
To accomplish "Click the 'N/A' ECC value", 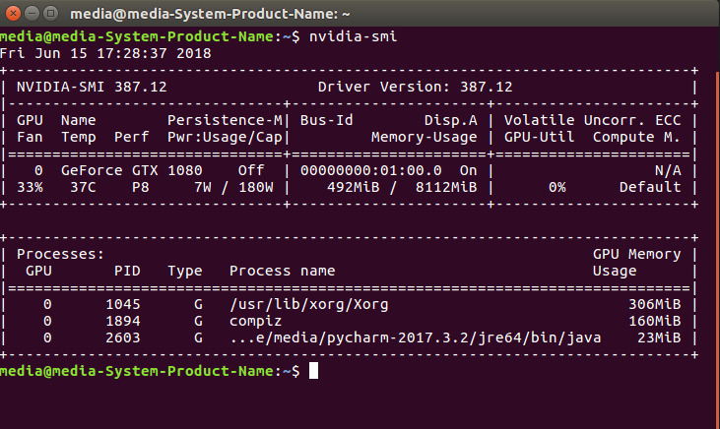I will point(668,170).
